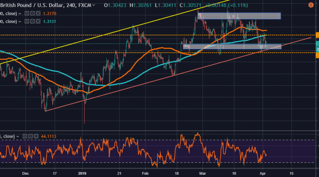The image size is (319, 177).
Task: Toggle visibility of the 44.1113 oscillator
Action: coord(25,136)
